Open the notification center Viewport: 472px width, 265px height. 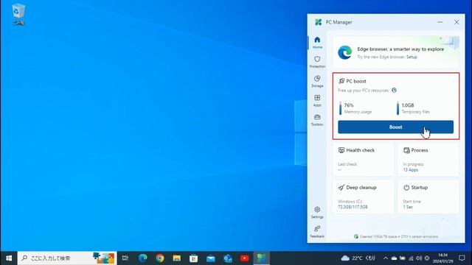click(462, 258)
